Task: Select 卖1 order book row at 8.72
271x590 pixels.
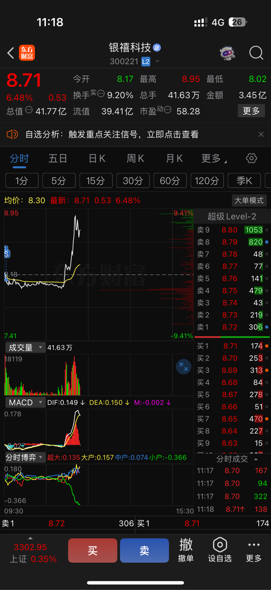Action: coord(232,327)
